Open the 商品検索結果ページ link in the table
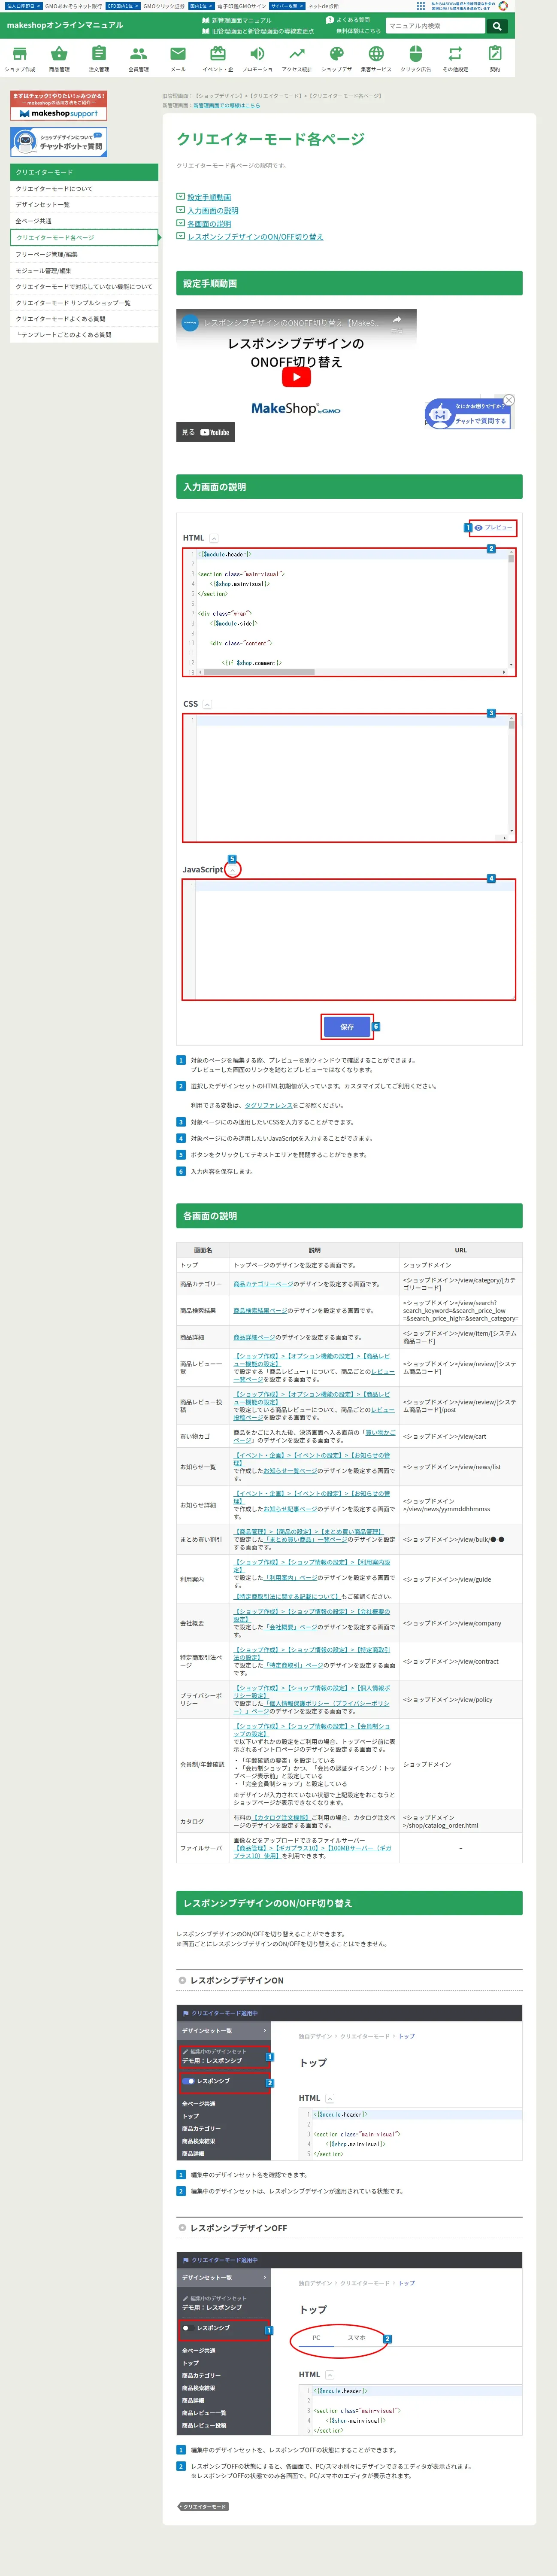 (260, 1310)
